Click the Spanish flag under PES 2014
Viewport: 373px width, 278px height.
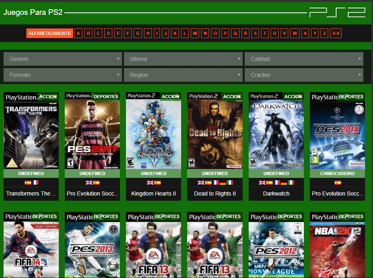(x=337, y=183)
